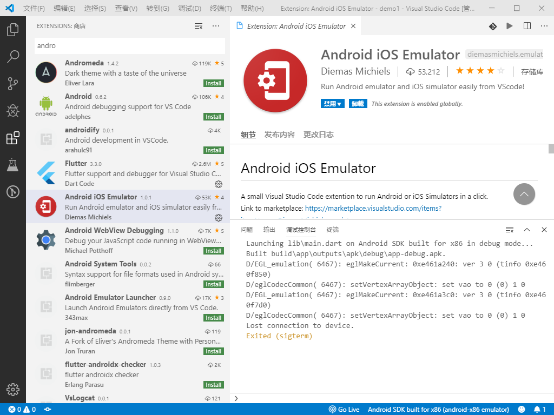Open the 转到(G) menu
This screenshot has width=554, height=415.
(x=157, y=9)
